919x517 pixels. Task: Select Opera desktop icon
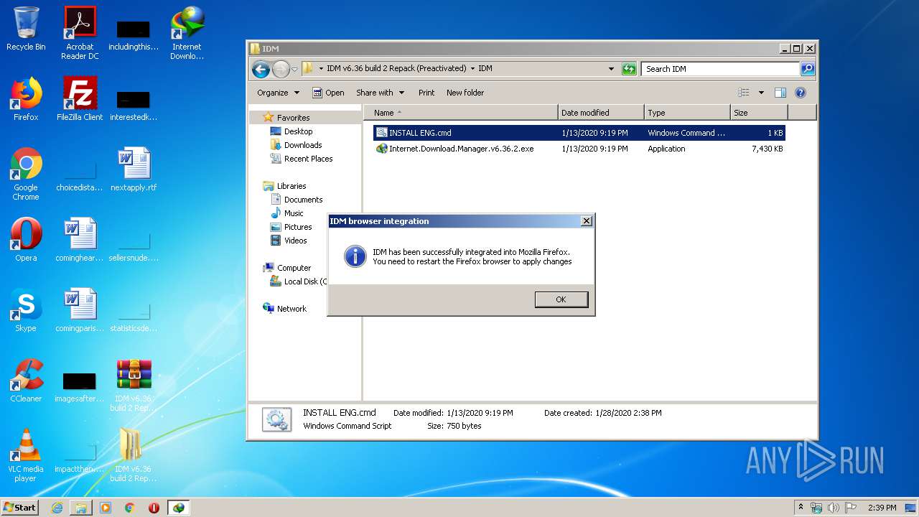pyautogui.click(x=26, y=240)
